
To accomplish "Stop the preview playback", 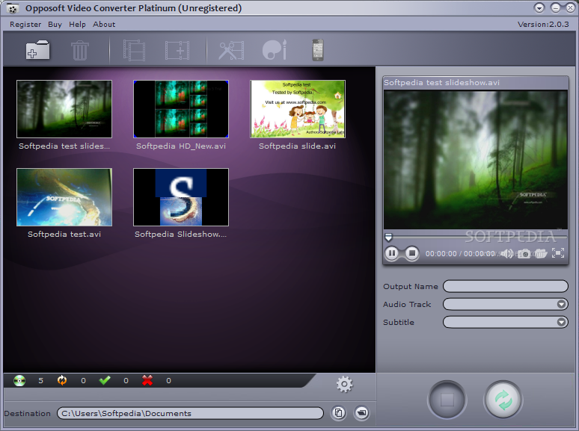I will pos(412,253).
